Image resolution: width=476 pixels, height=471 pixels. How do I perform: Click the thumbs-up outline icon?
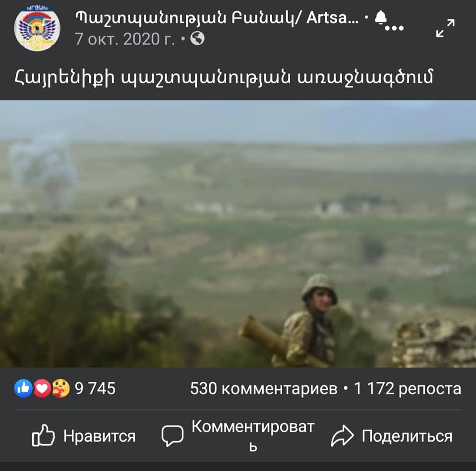pos(44,435)
